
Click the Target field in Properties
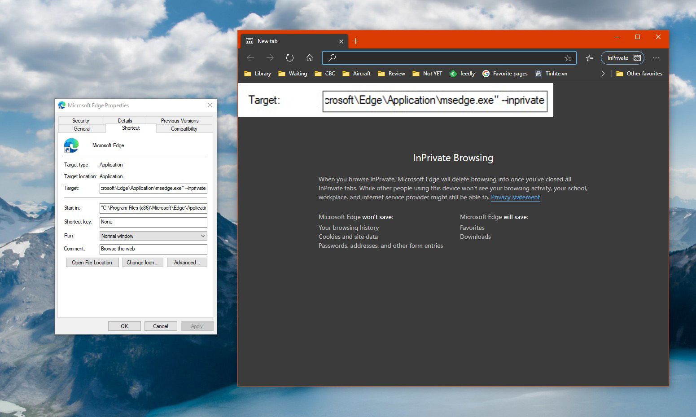pyautogui.click(x=153, y=188)
